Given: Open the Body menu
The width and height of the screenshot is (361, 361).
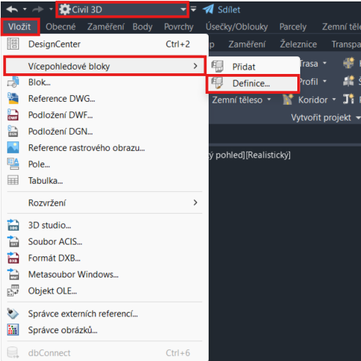Looking at the screenshot, I should (x=143, y=26).
